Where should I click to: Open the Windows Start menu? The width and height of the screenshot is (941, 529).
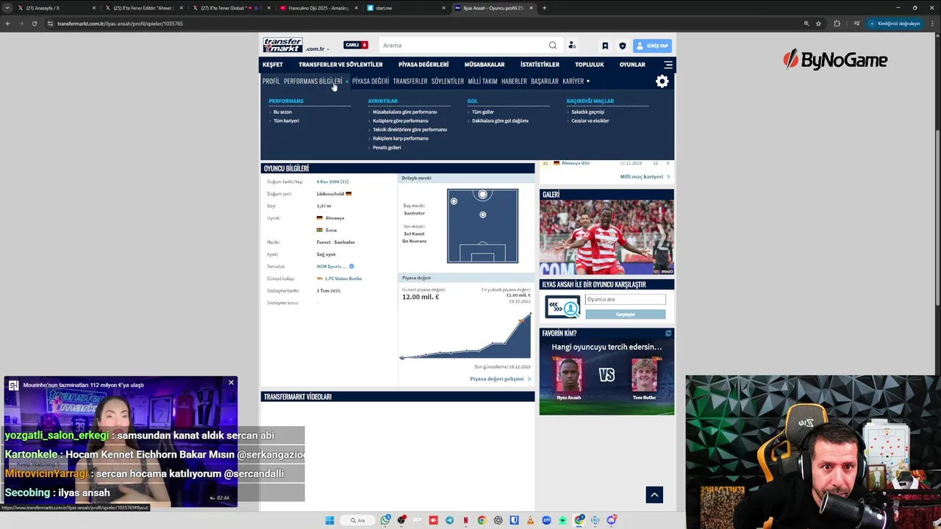329,520
